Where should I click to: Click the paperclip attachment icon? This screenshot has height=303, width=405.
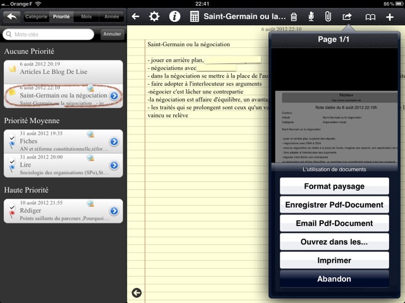328,16
